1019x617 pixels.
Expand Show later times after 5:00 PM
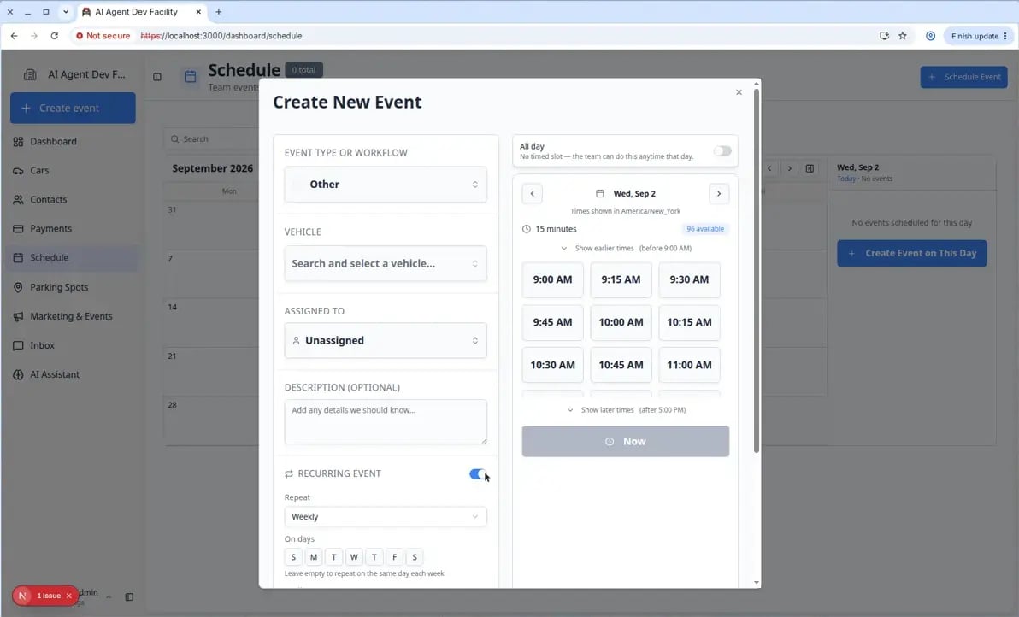coord(626,410)
